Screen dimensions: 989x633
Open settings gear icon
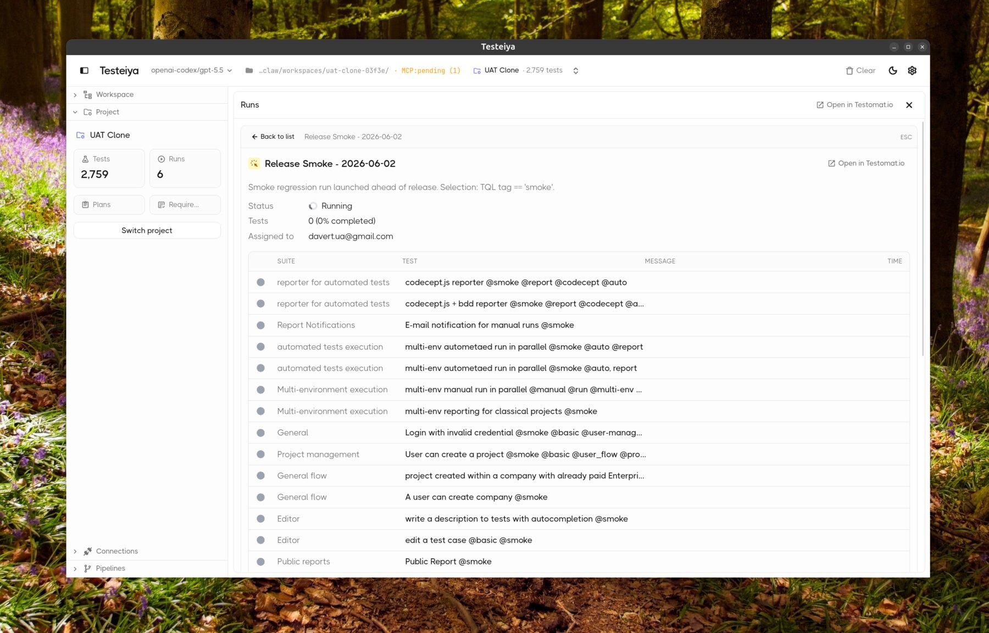pyautogui.click(x=912, y=70)
